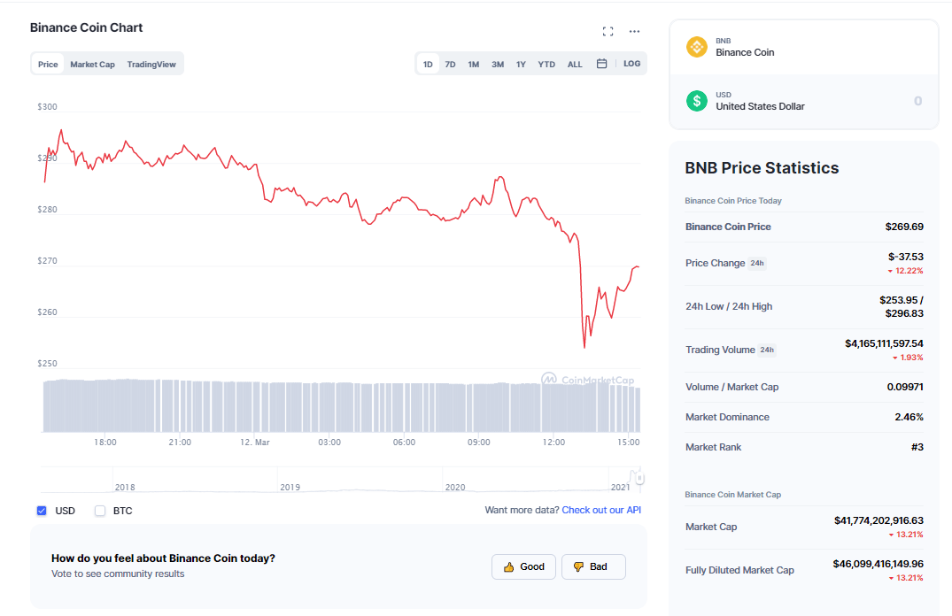Image resolution: width=952 pixels, height=616 pixels.
Task: Enable the BTC checkbox
Action: (100, 511)
